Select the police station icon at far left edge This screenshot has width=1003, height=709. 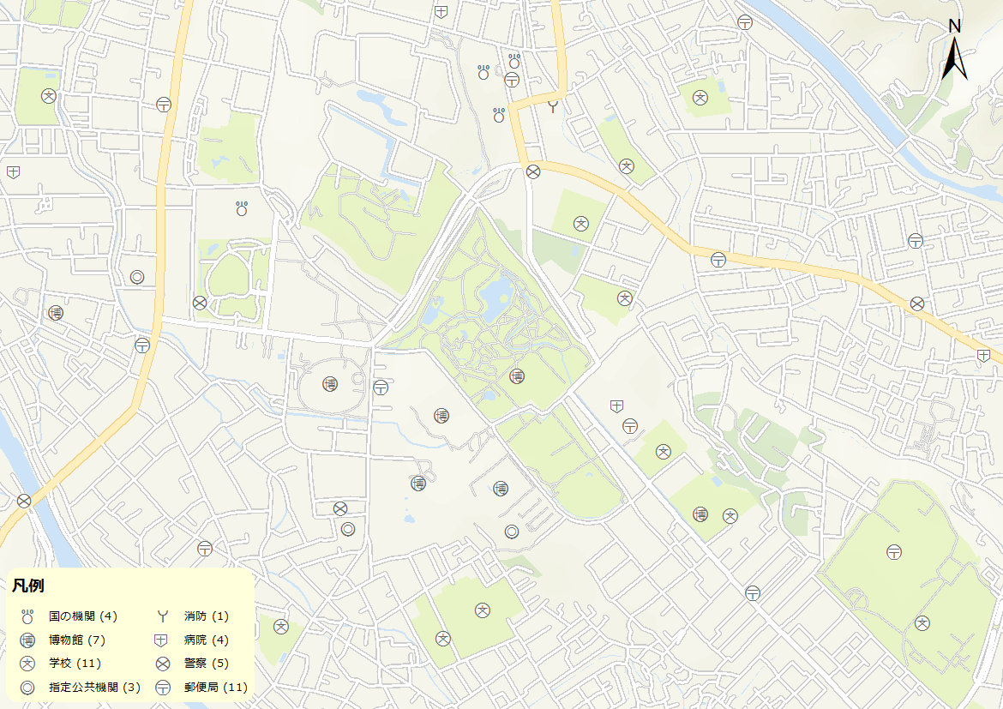click(25, 502)
